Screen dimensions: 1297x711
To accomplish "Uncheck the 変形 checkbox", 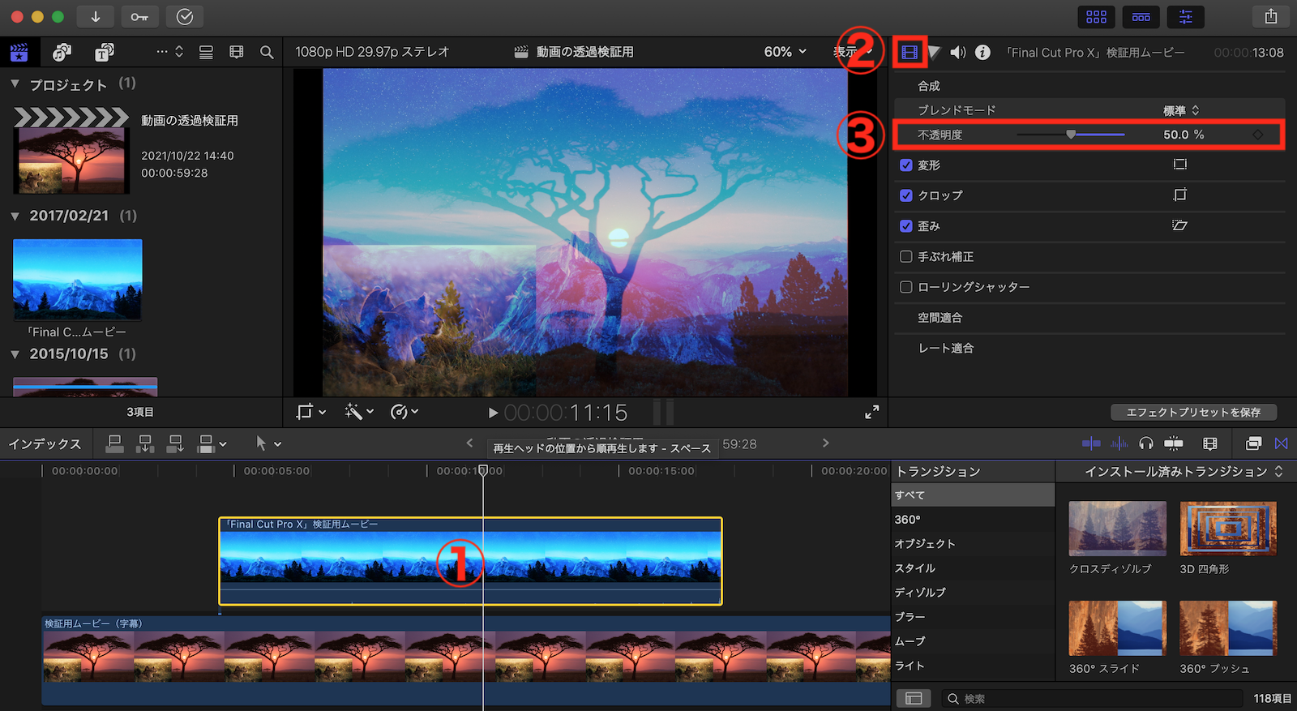I will [x=906, y=165].
